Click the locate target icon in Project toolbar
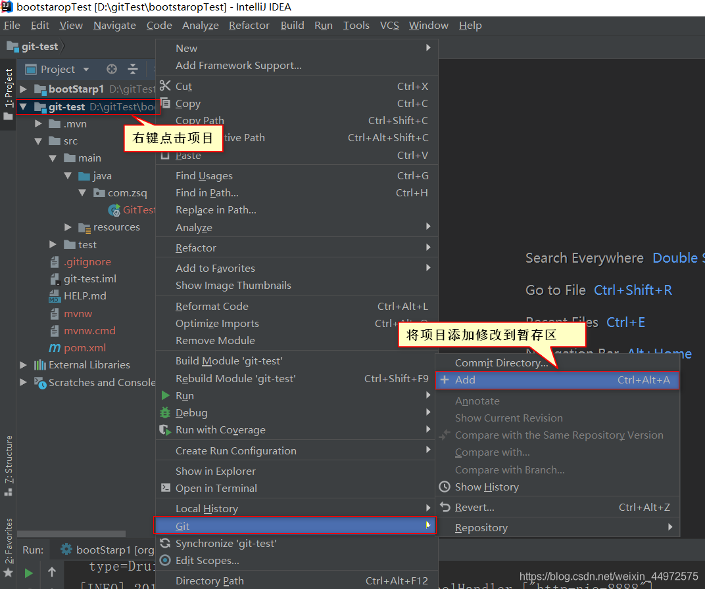 (112, 69)
